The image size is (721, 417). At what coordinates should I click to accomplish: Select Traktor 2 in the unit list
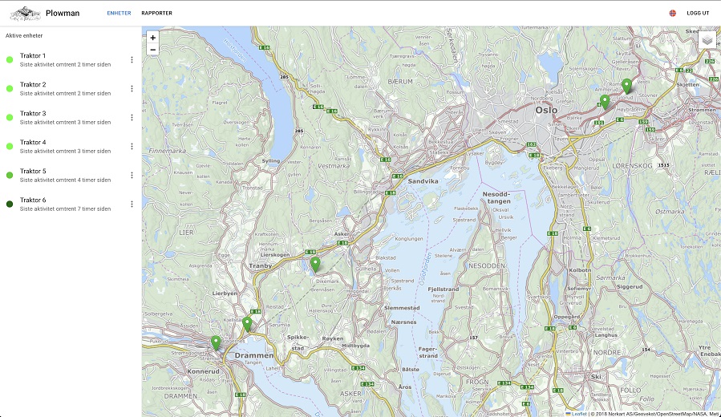point(64,88)
